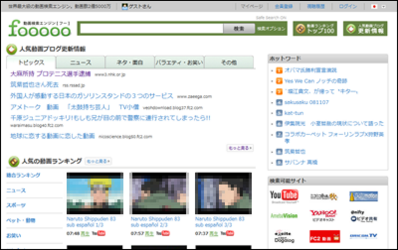This screenshot has width=398, height=250.
Task: Click 再生 under the 07:57 video
Action: tap(149, 234)
